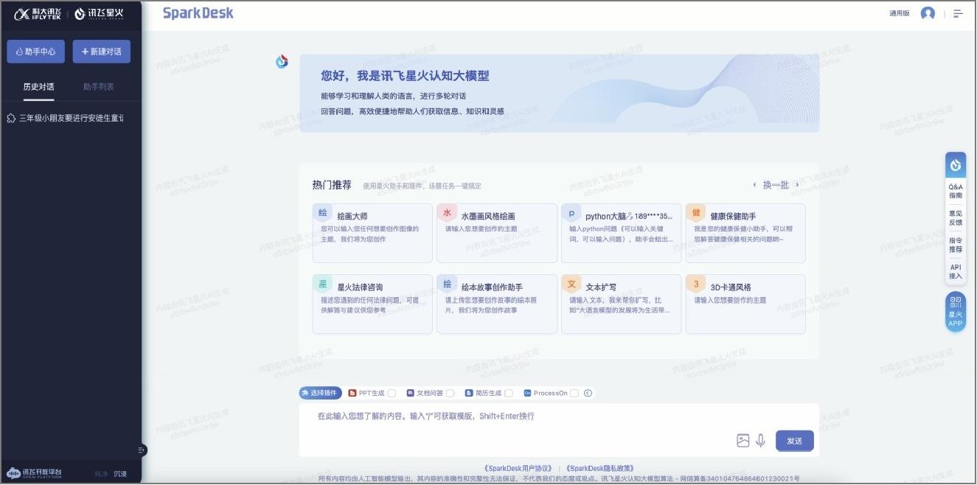This screenshot has height=485, width=977.
Task: Click the PPT生成 plugin icon
Action: [352, 394]
